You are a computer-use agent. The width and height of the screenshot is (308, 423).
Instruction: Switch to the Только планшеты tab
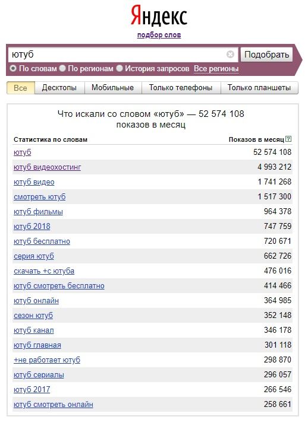259,88
